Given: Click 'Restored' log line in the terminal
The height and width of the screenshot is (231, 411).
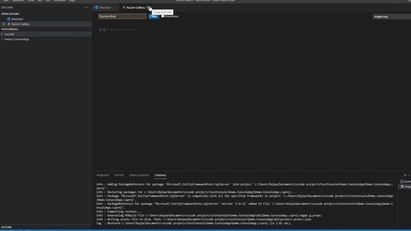Looking at the screenshot, I should pyautogui.click(x=194, y=223).
